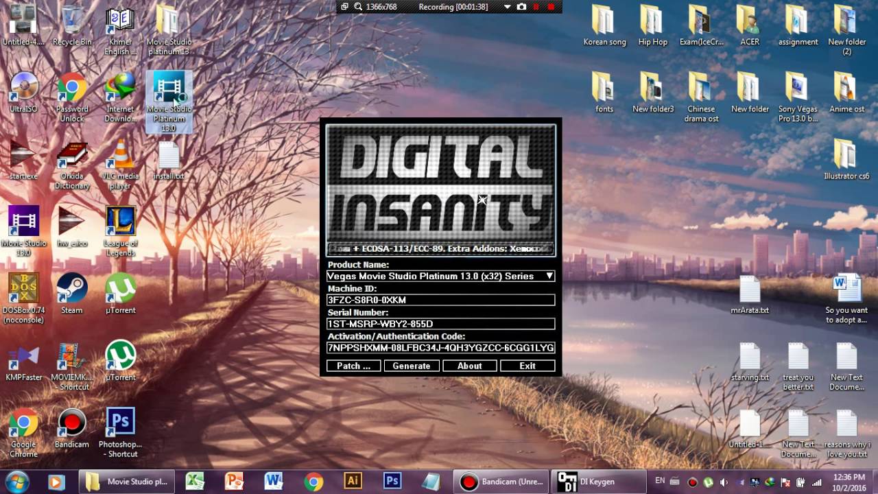Click the magnifier icon on recording bar

click(x=358, y=7)
